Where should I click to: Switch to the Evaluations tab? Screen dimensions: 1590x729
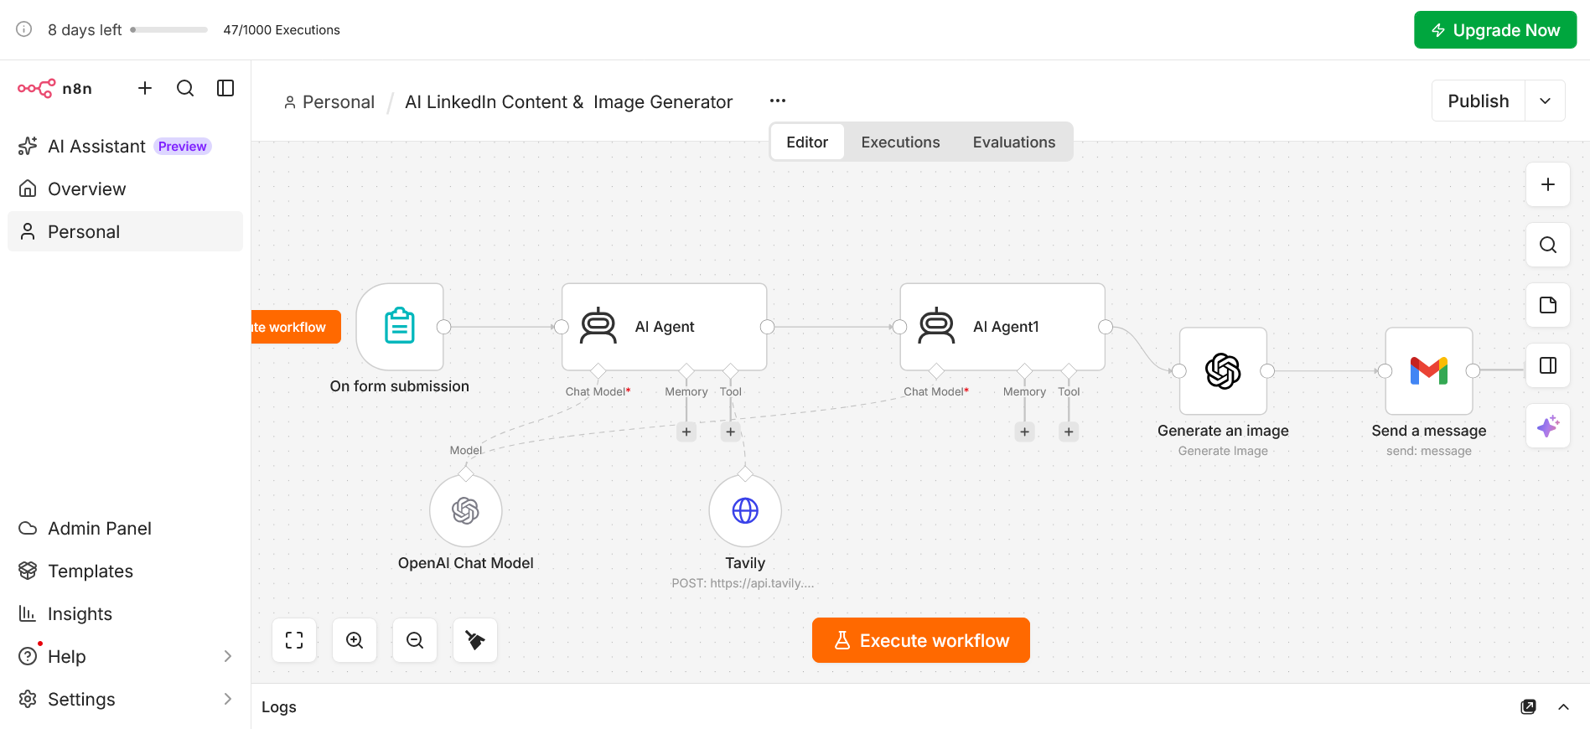[1014, 142]
